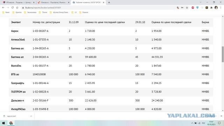The image size is (224, 126).
Task: Open the Шутки,Юмор,Разв... bookmarks folder
Action: coord(59,12)
